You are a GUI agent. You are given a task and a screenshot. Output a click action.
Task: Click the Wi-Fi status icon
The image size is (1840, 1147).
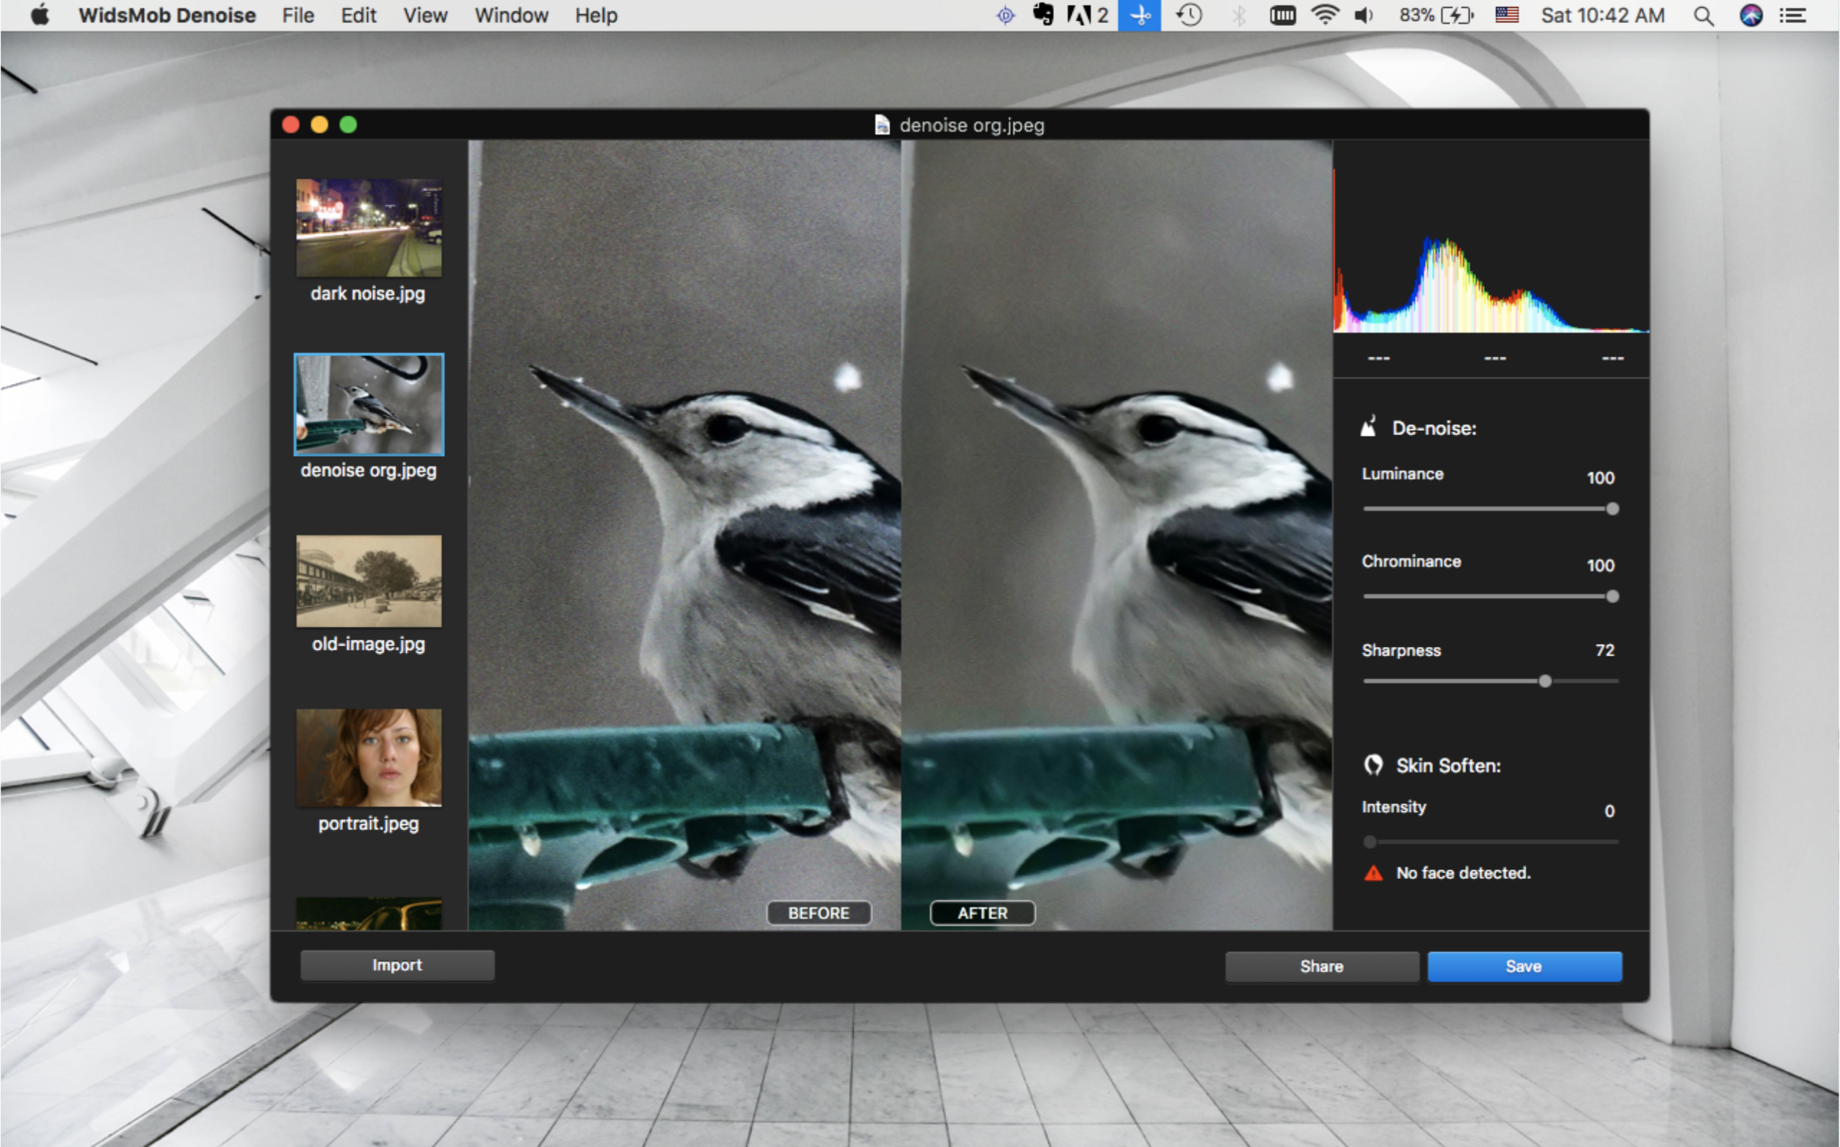[1324, 16]
